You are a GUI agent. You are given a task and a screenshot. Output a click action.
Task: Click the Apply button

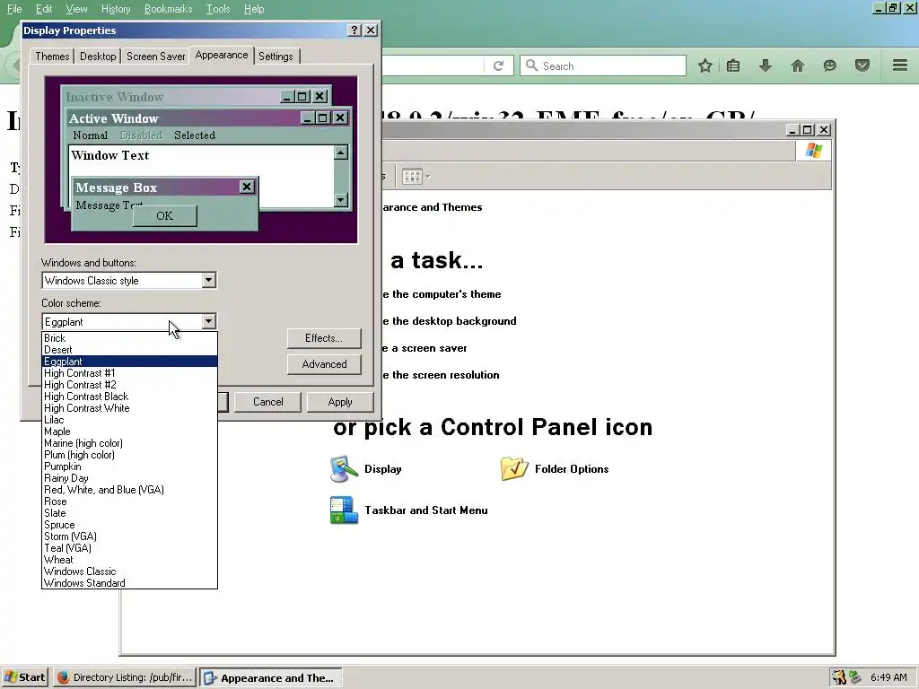(340, 401)
